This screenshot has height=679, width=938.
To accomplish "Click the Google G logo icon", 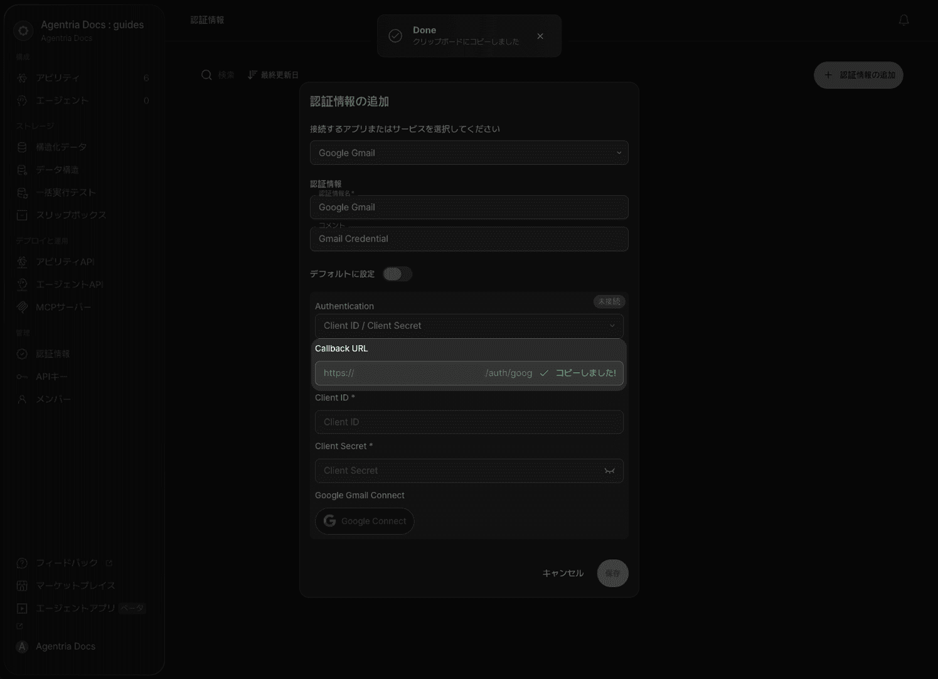I will point(329,521).
